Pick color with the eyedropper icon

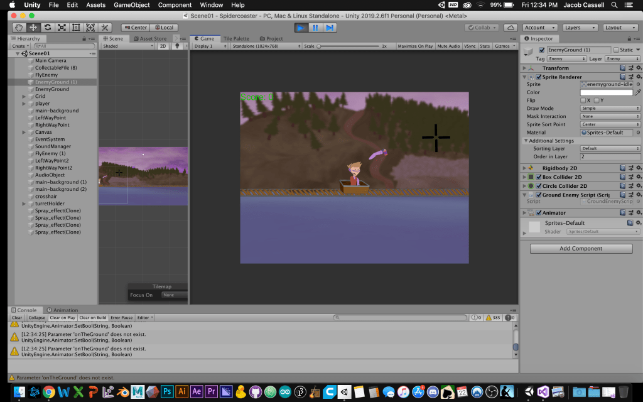click(638, 92)
